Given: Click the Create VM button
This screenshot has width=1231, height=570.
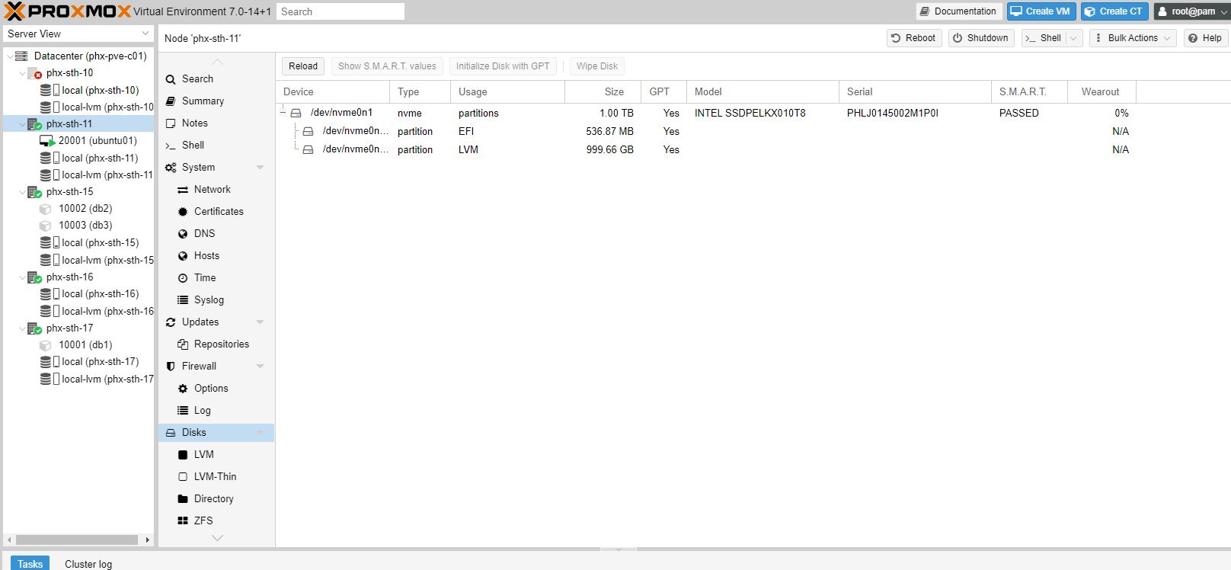Looking at the screenshot, I should pyautogui.click(x=1041, y=11).
